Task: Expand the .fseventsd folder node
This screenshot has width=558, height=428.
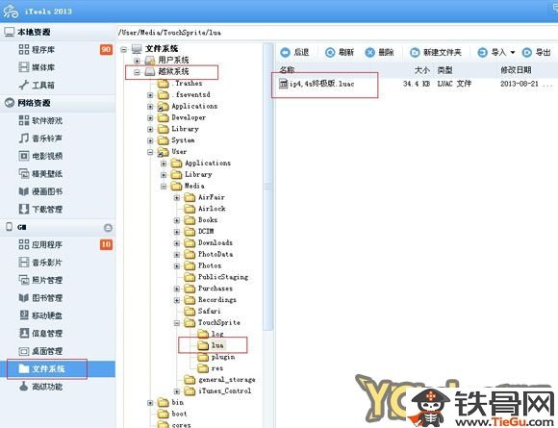Action: (x=150, y=95)
